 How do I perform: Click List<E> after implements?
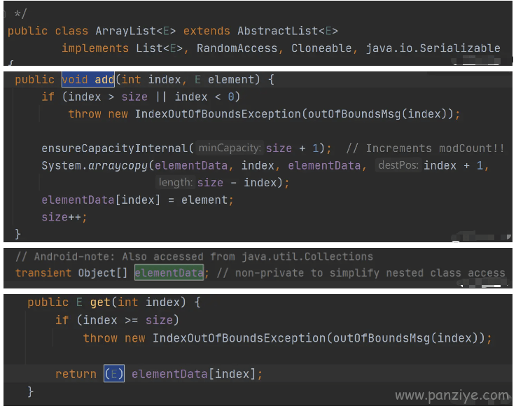[159, 48]
